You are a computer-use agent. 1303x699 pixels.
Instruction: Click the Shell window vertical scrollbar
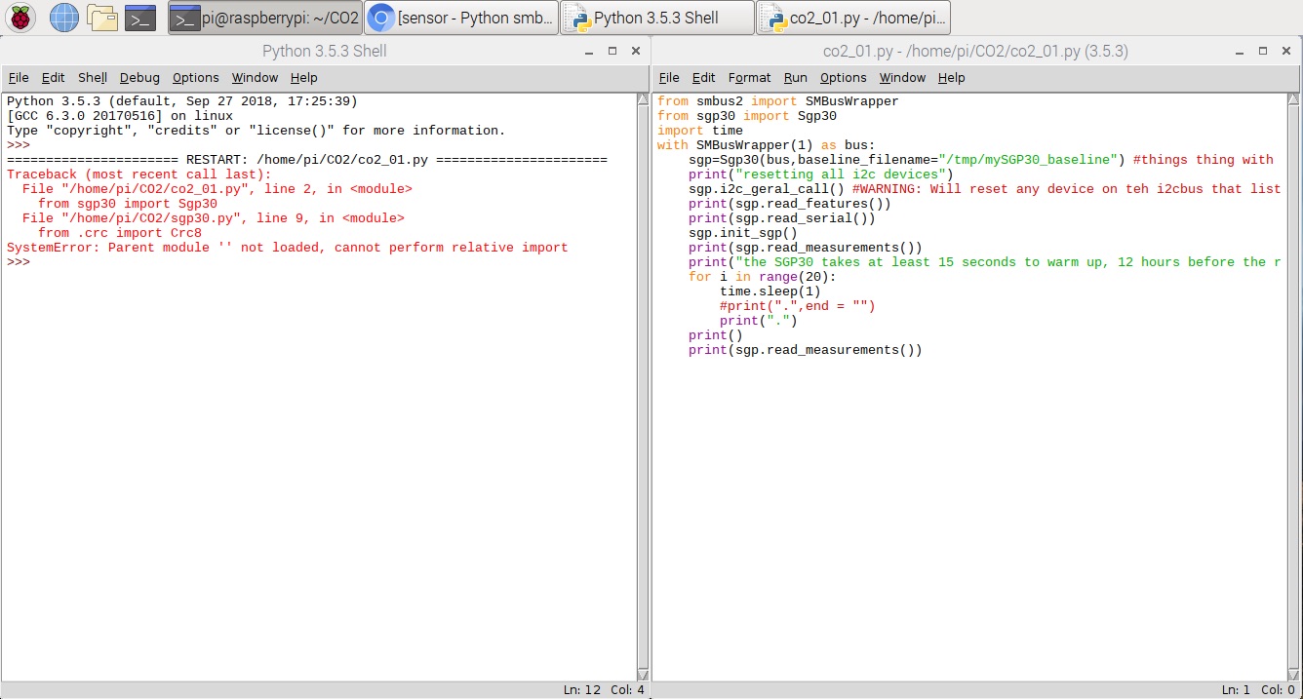coord(642,387)
